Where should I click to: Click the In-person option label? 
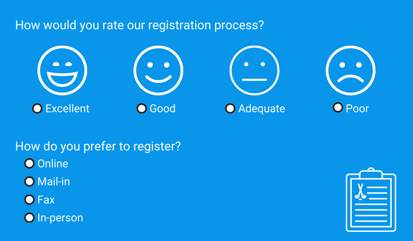coord(60,218)
